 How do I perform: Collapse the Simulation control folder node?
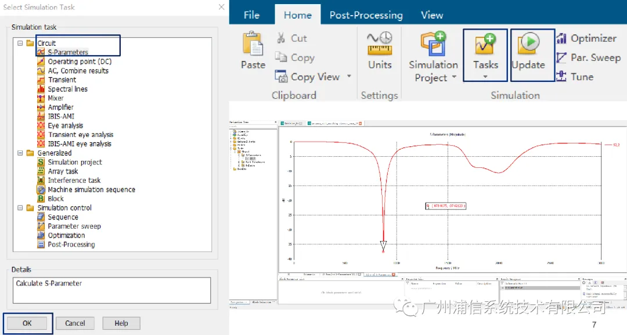[x=20, y=208]
